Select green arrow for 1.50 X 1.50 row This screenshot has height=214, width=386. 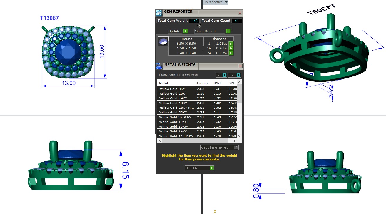pyautogui.click(x=231, y=49)
